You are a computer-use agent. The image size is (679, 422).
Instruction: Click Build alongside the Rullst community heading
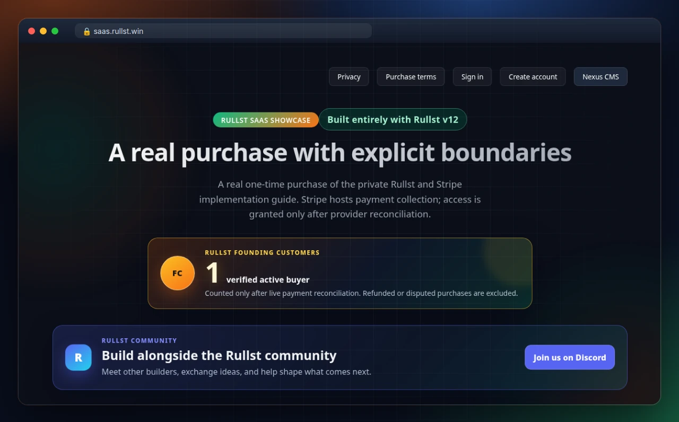click(219, 355)
